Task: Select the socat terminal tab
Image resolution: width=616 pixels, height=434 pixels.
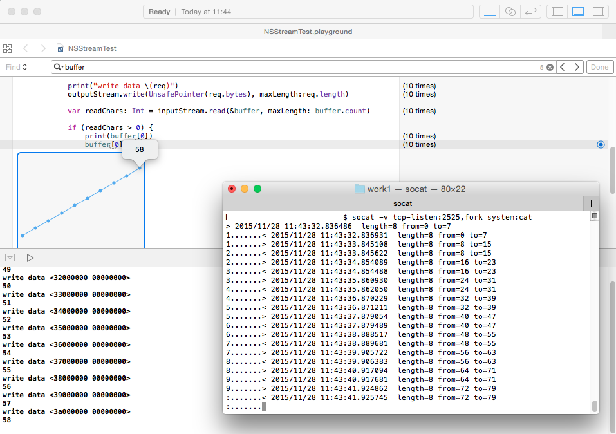Action: 402,203
